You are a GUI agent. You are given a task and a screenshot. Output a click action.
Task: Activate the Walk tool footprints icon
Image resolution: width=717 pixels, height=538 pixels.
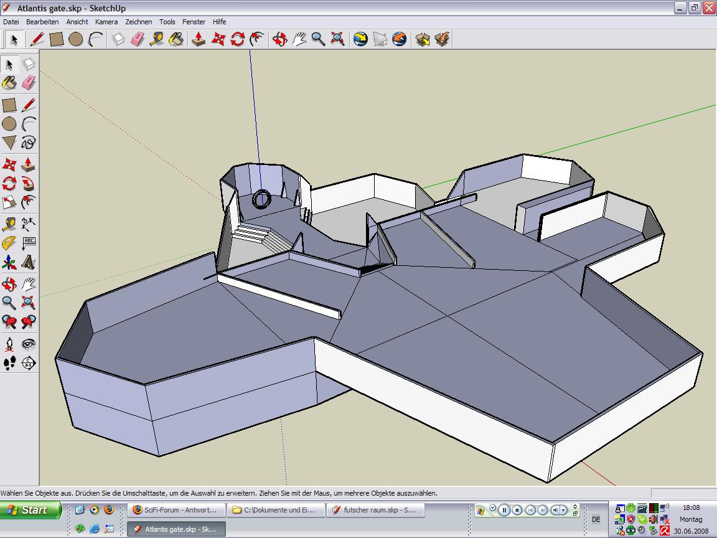pos(9,363)
